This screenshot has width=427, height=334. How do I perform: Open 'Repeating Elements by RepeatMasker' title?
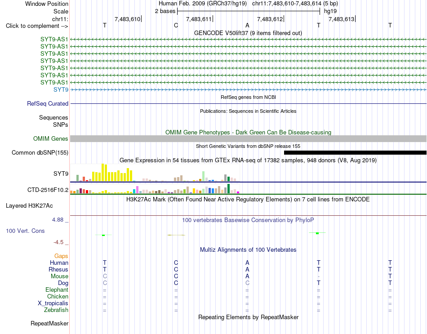(249, 317)
